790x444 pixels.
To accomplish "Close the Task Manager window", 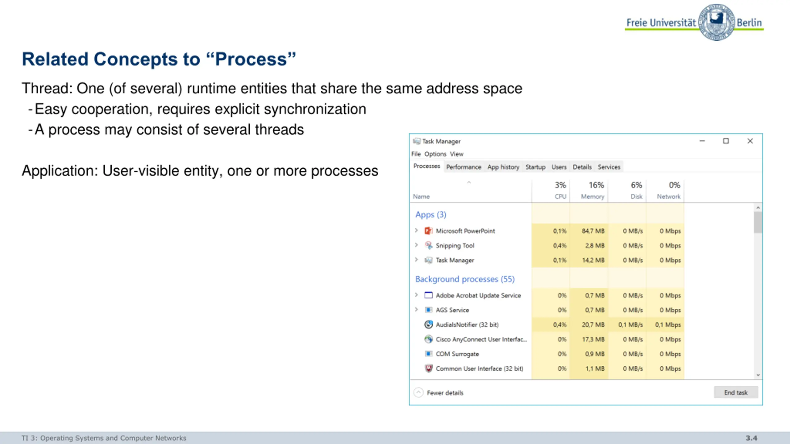I will pos(750,141).
